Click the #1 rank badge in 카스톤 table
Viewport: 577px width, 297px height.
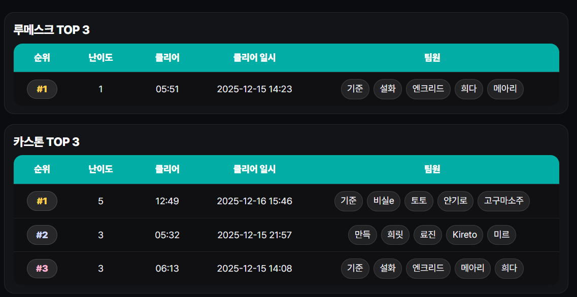click(42, 201)
